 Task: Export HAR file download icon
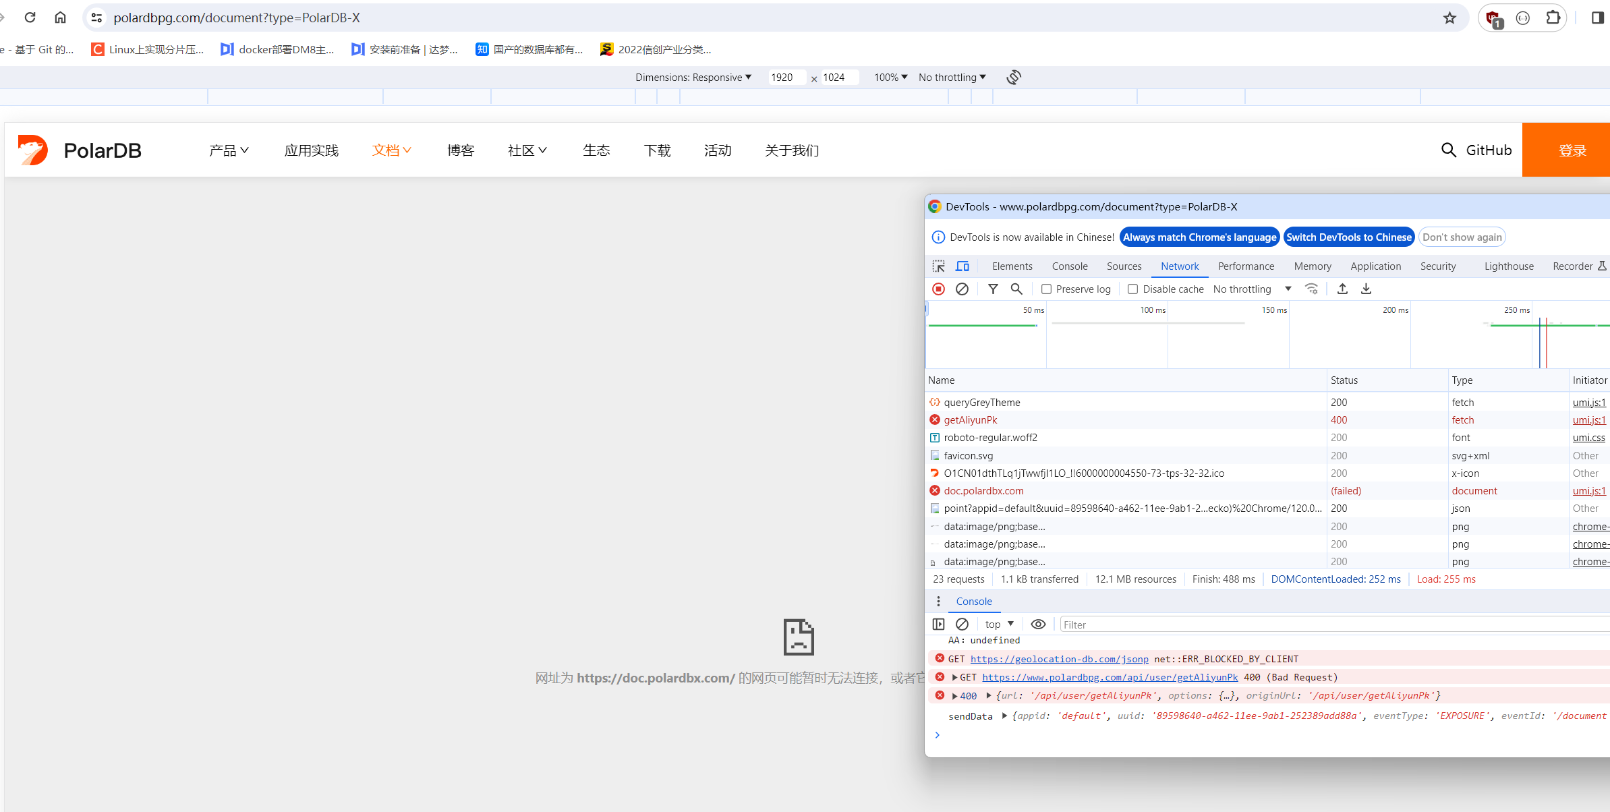pyautogui.click(x=1366, y=289)
